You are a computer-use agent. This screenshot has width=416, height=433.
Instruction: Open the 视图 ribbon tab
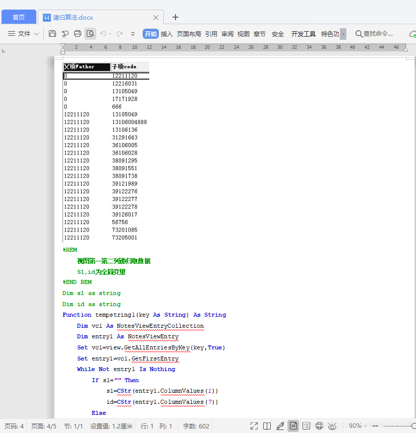click(244, 34)
